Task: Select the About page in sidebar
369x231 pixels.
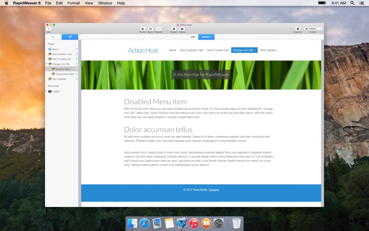Action: tap(62, 49)
